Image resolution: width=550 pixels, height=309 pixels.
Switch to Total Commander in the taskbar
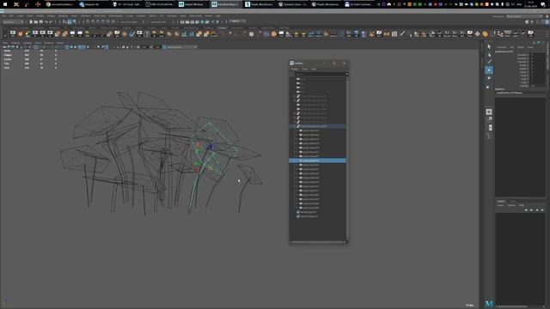pyautogui.click(x=359, y=4)
